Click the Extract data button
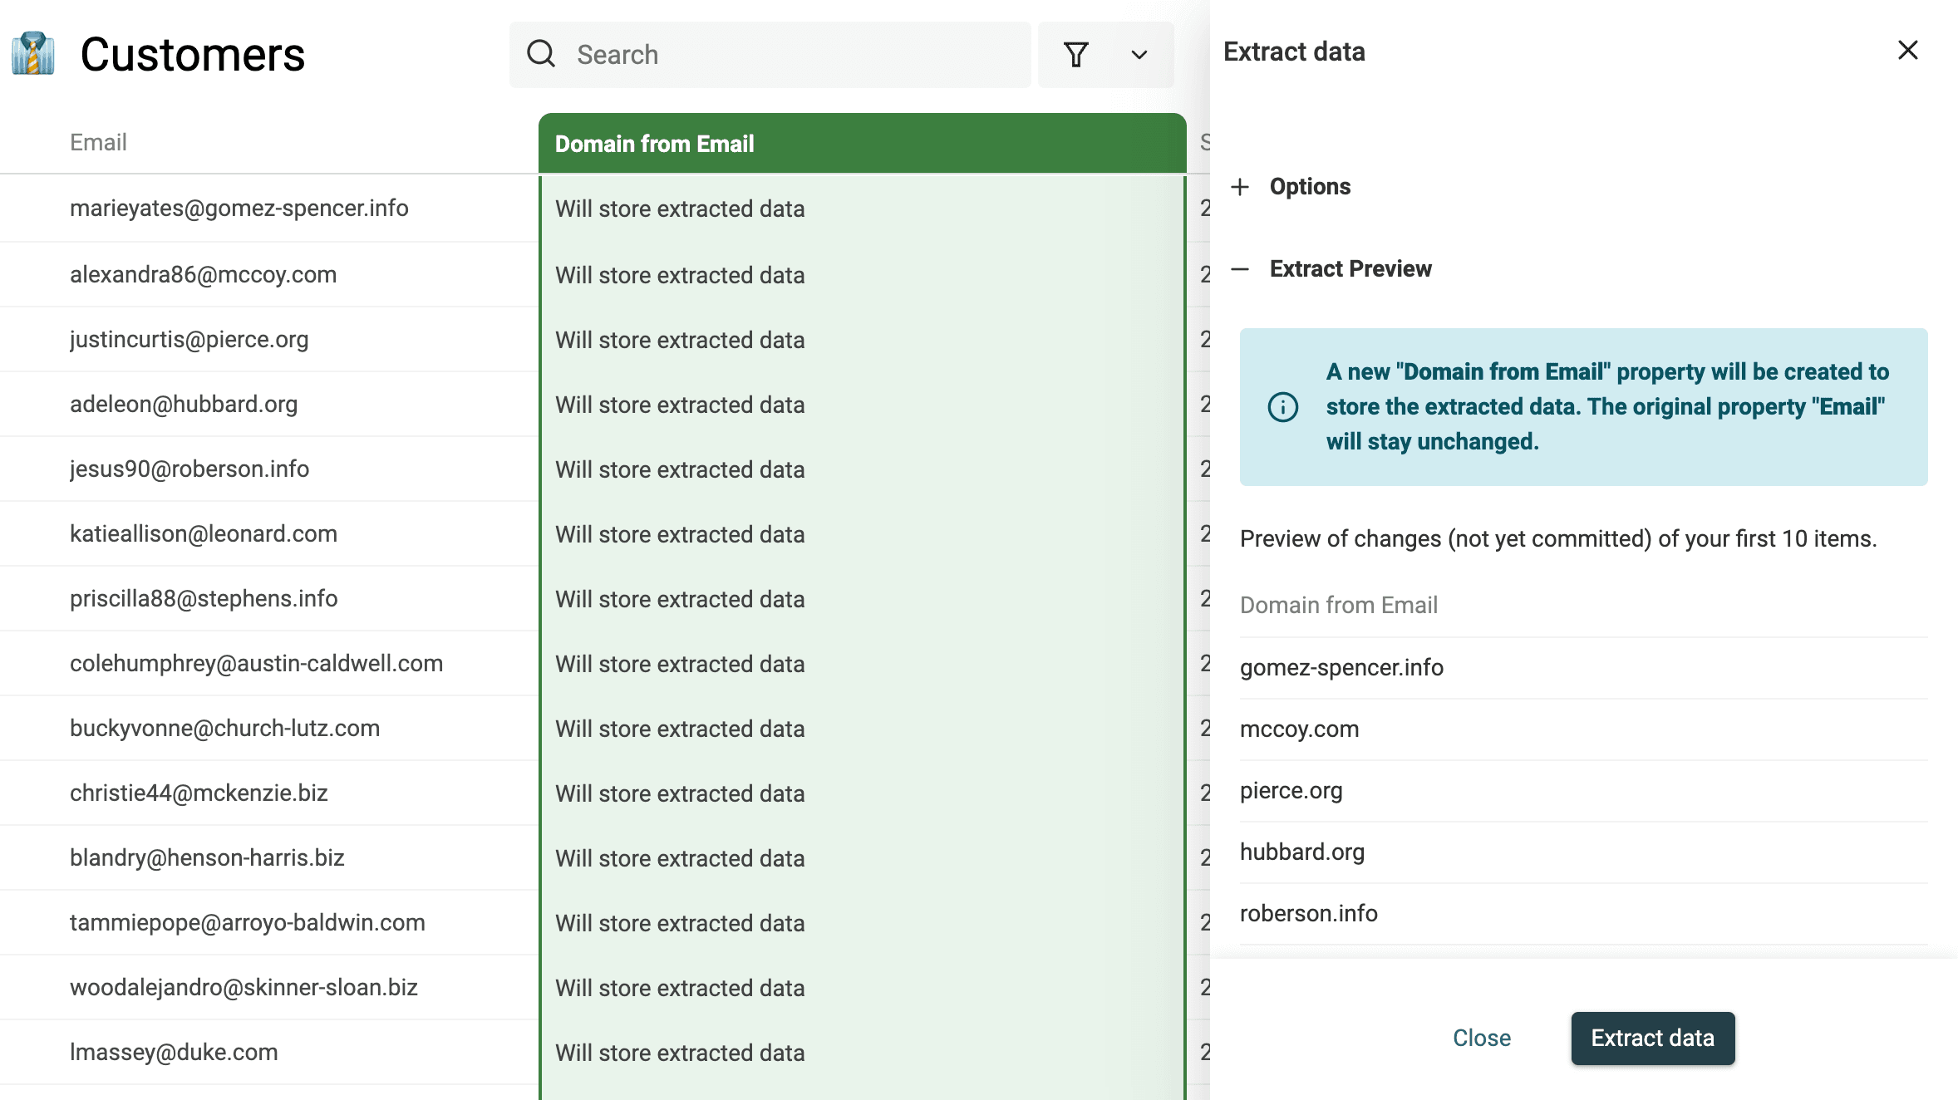 1653,1038
